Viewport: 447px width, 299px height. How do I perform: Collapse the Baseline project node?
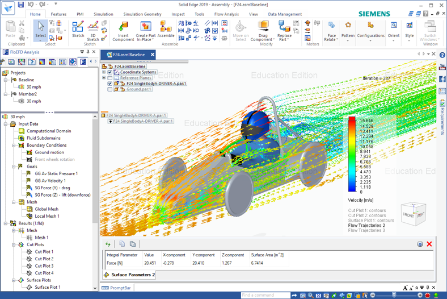(x=6, y=80)
